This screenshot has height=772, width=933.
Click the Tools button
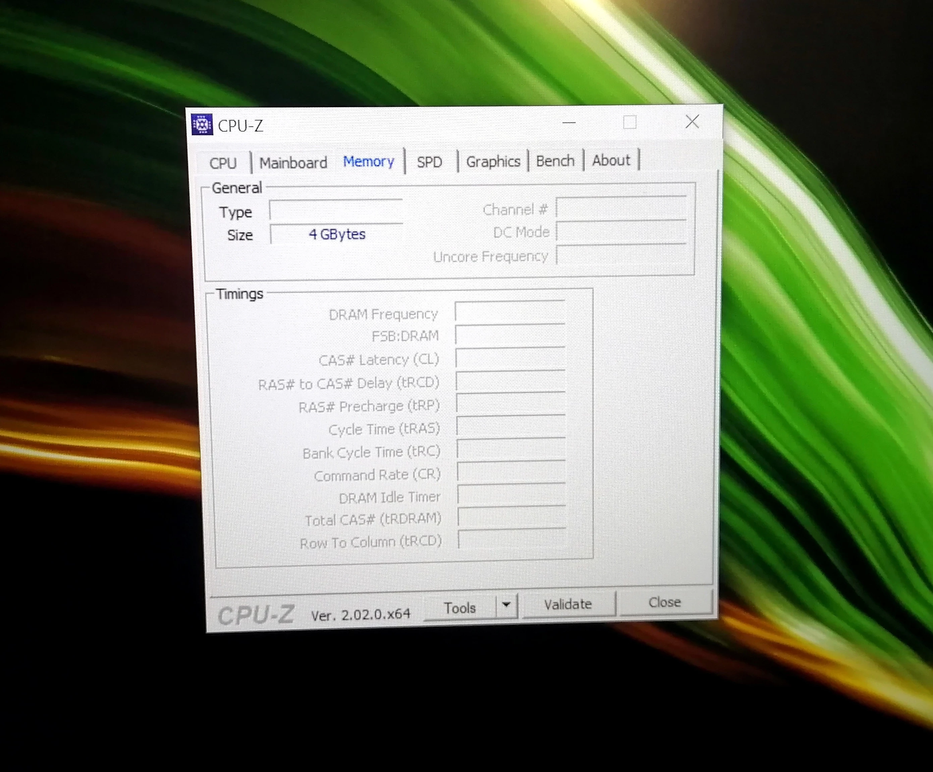(460, 608)
